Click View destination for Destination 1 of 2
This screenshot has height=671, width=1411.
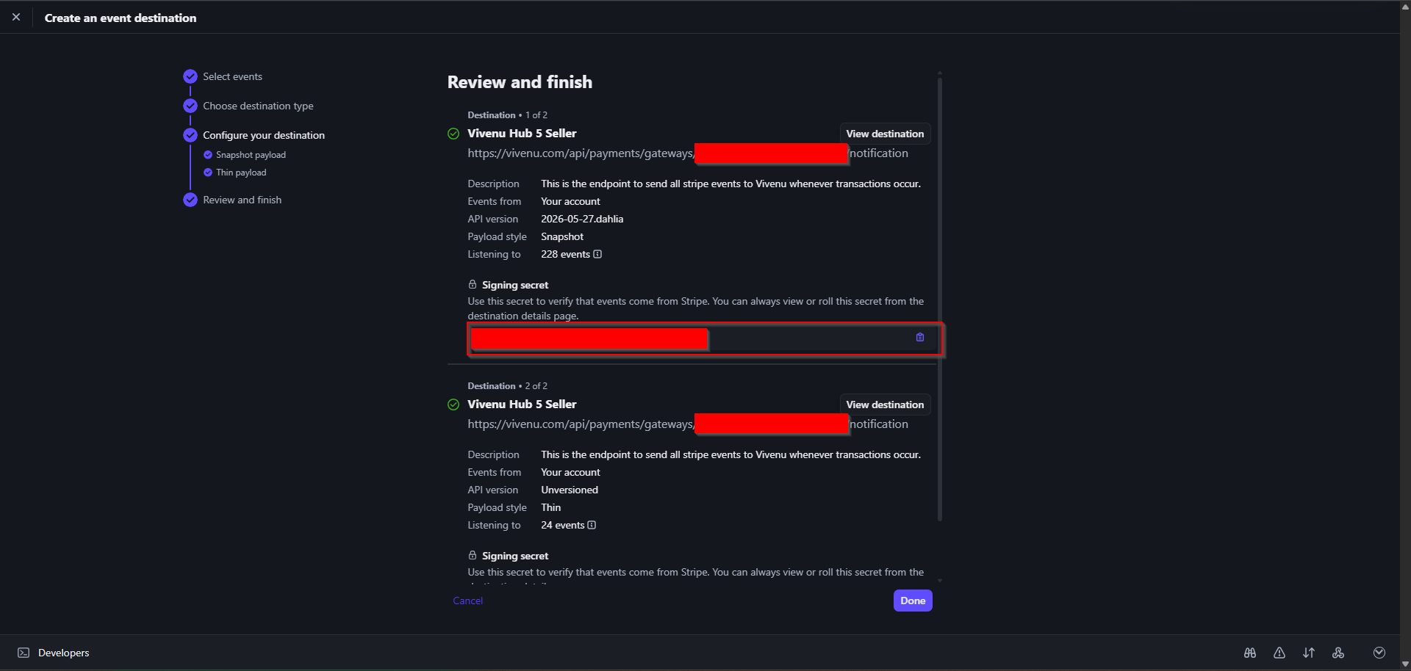point(885,134)
